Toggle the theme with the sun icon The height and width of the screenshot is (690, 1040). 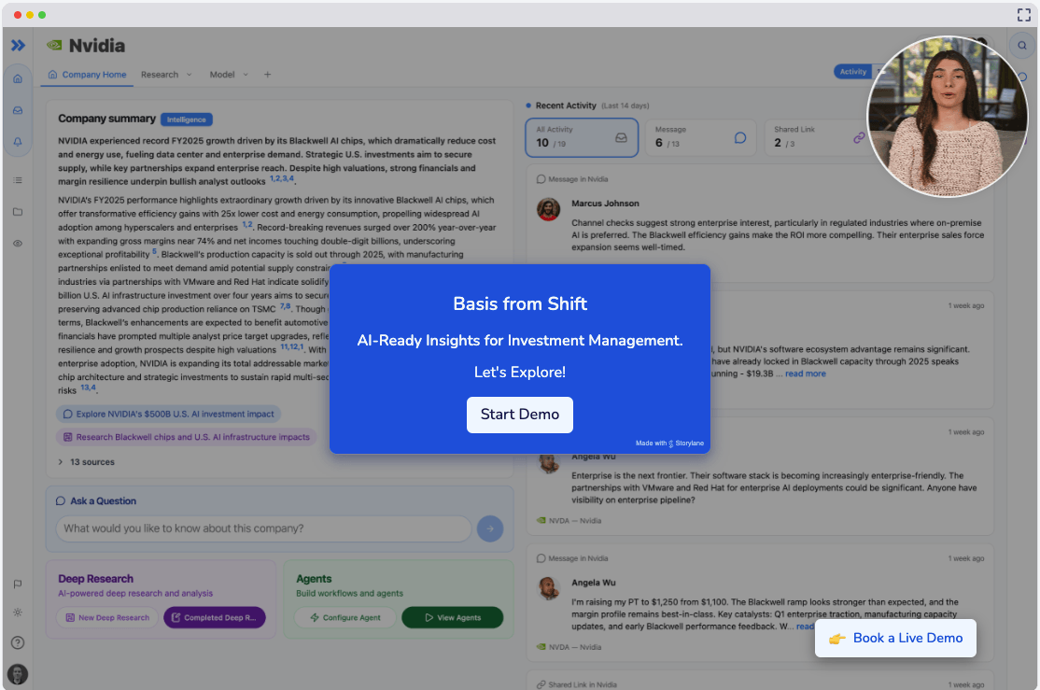pos(17,613)
